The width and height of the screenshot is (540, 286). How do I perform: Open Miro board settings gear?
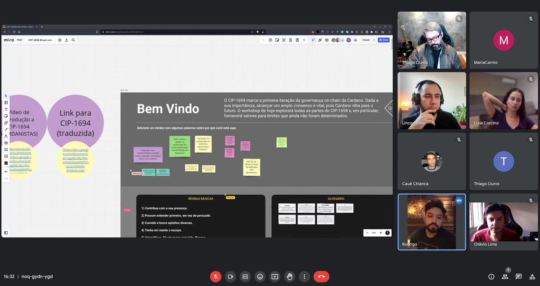click(60, 40)
